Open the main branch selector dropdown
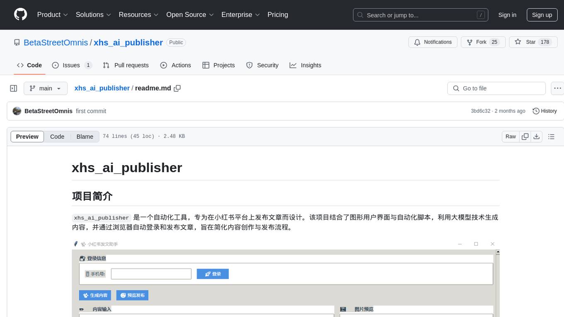 coord(46,88)
